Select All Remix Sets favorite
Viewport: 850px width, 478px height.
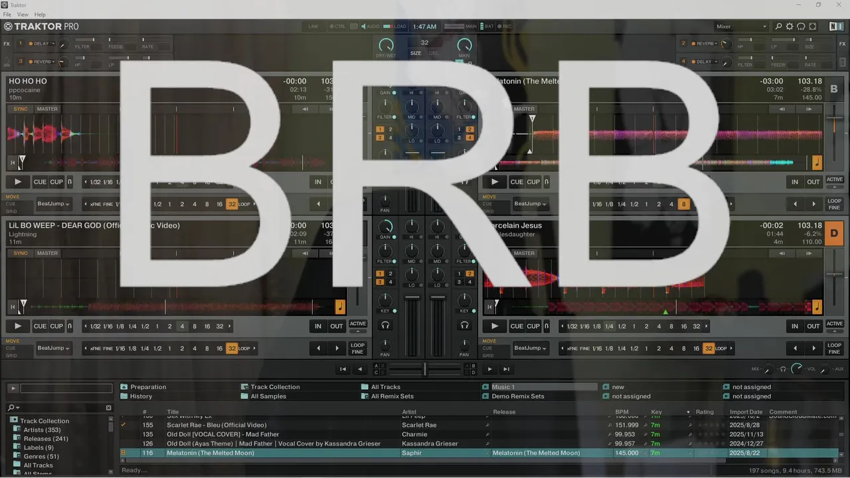387,396
